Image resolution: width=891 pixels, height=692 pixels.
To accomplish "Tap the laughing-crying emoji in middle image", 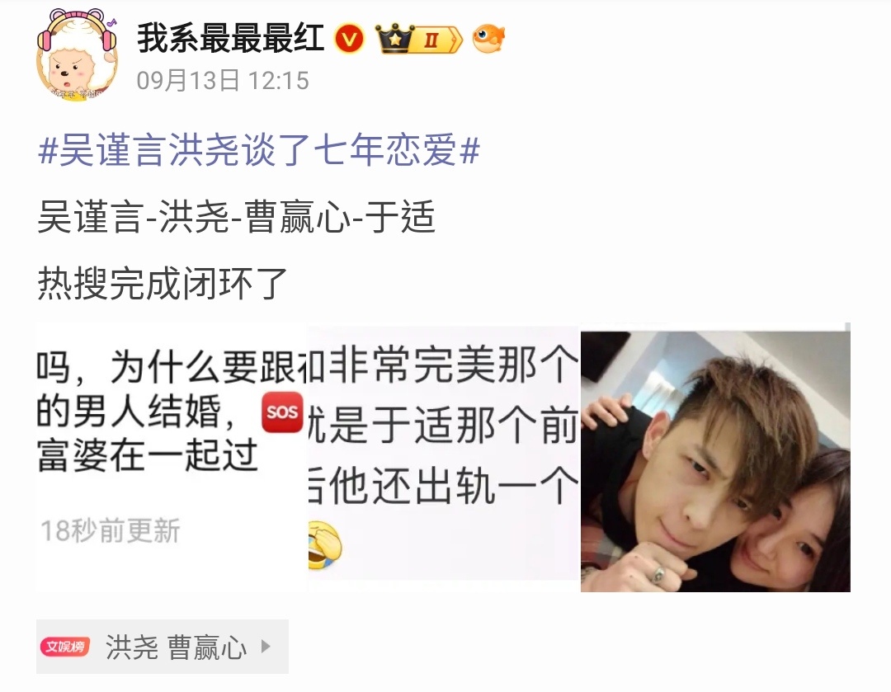I will 324,546.
